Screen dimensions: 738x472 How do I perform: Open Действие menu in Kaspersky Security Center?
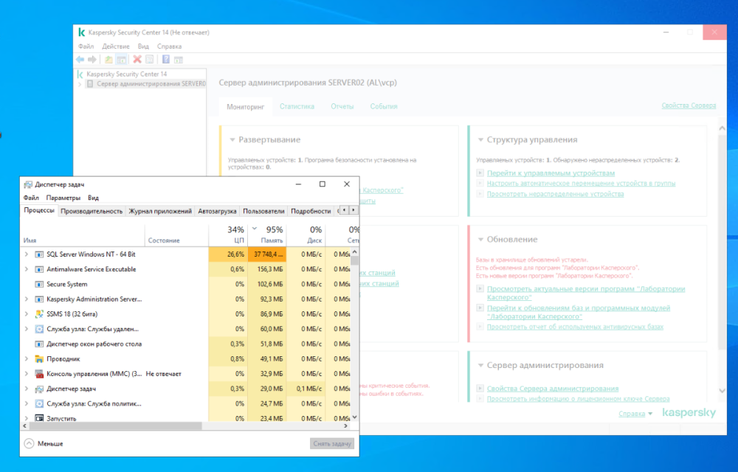click(x=116, y=46)
